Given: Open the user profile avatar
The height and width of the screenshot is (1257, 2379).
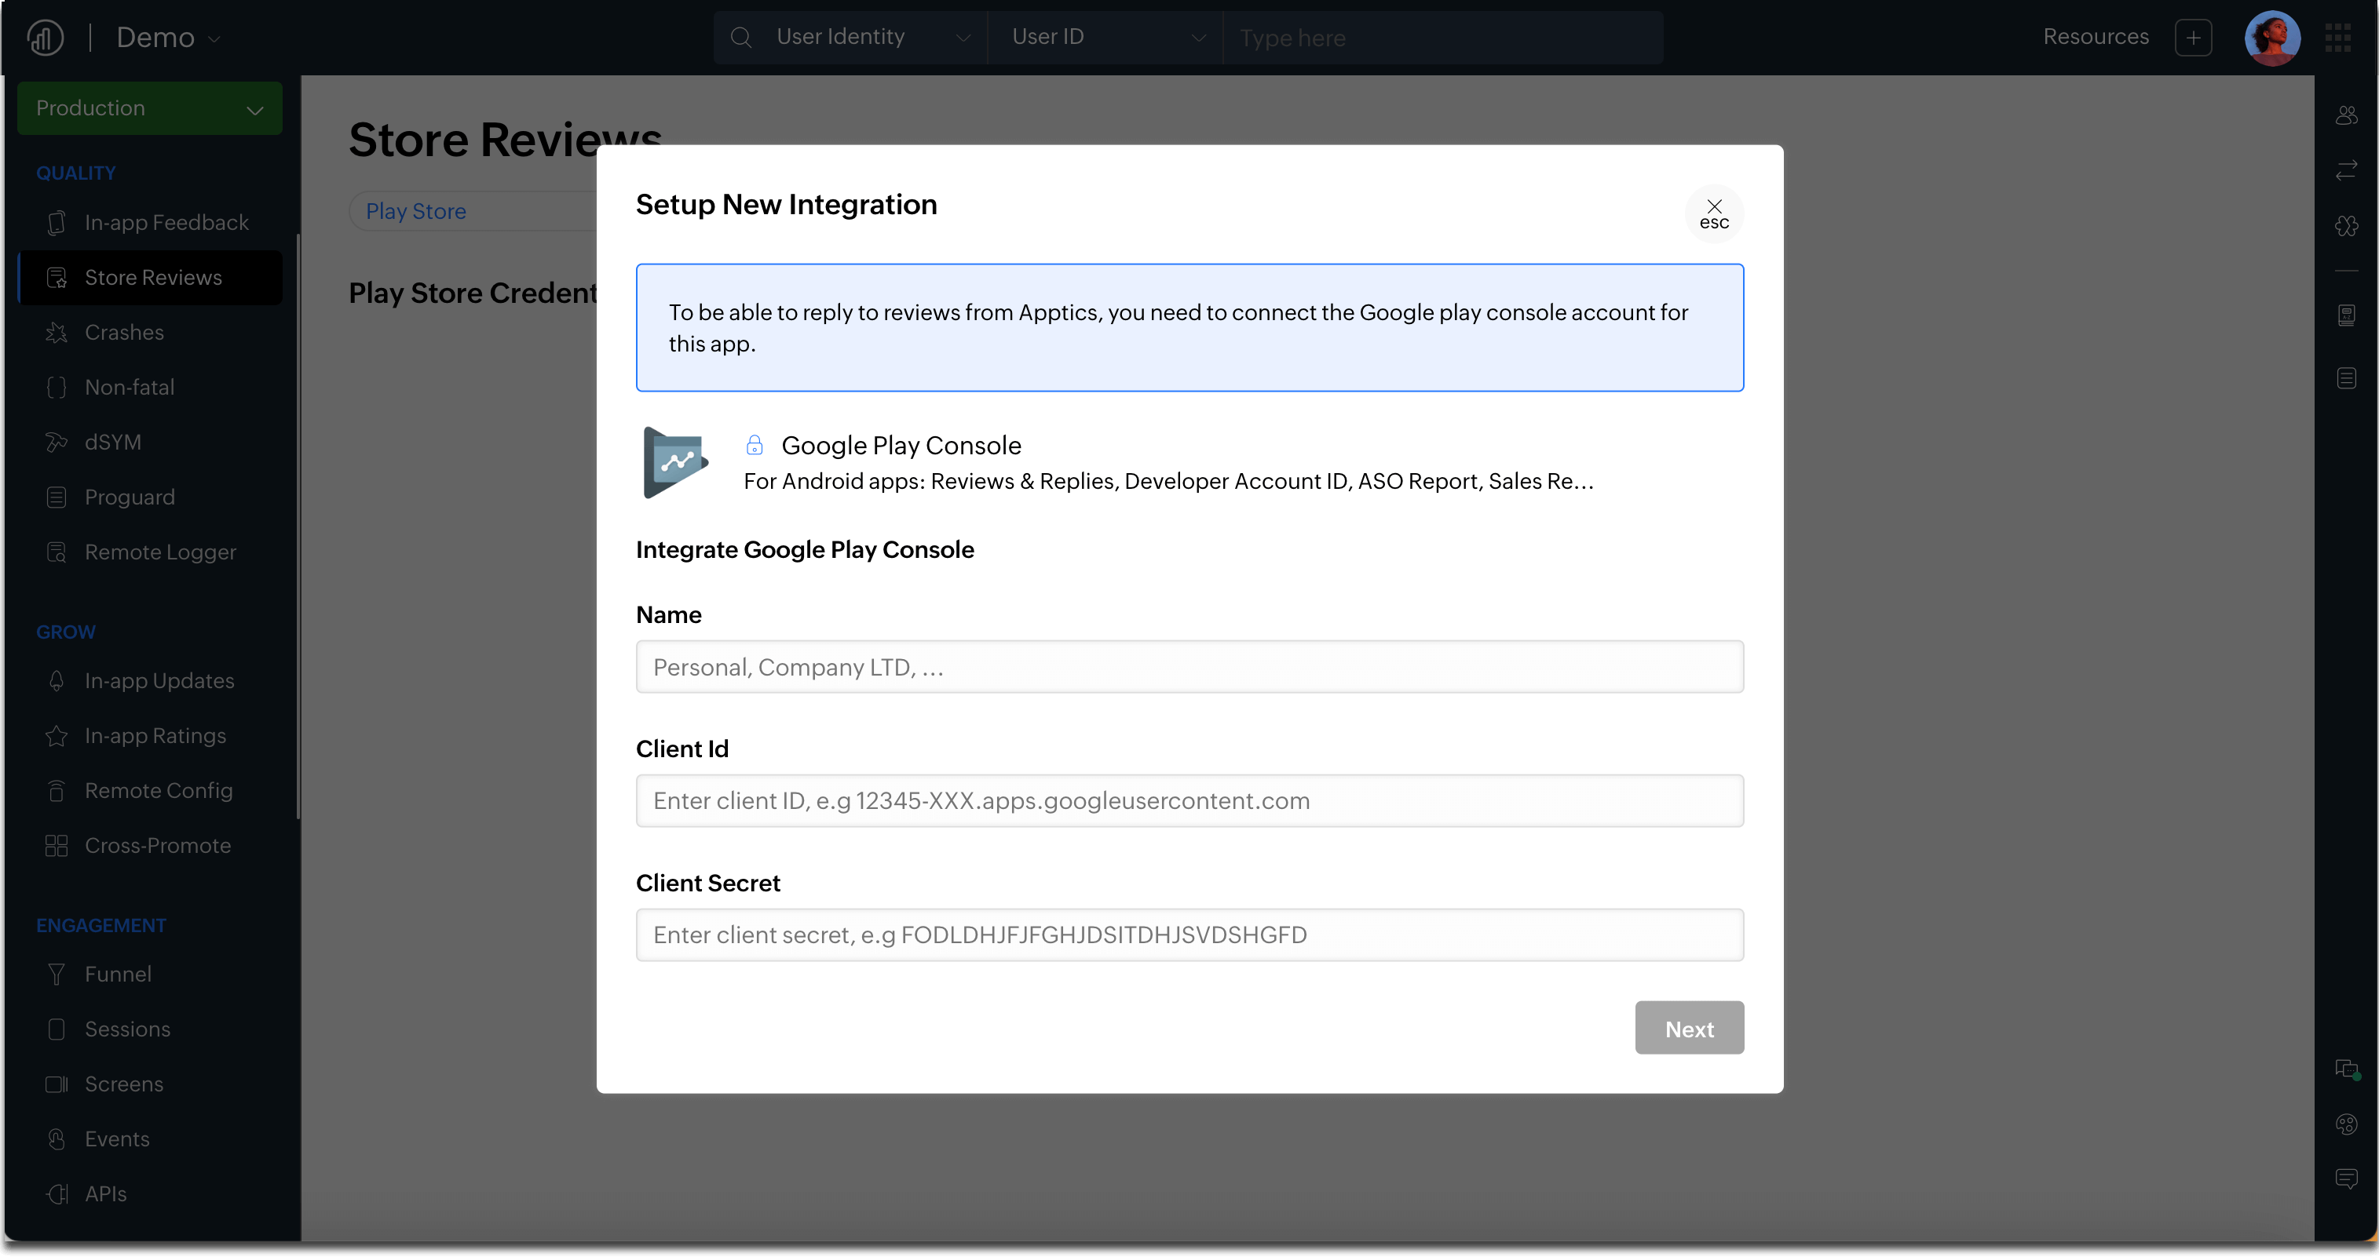Looking at the screenshot, I should point(2272,38).
